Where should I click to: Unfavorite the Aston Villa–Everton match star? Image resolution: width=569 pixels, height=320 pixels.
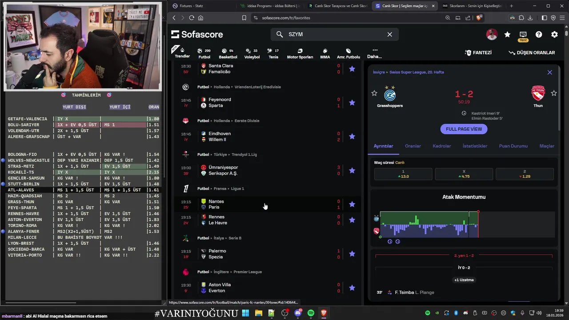coord(352,288)
